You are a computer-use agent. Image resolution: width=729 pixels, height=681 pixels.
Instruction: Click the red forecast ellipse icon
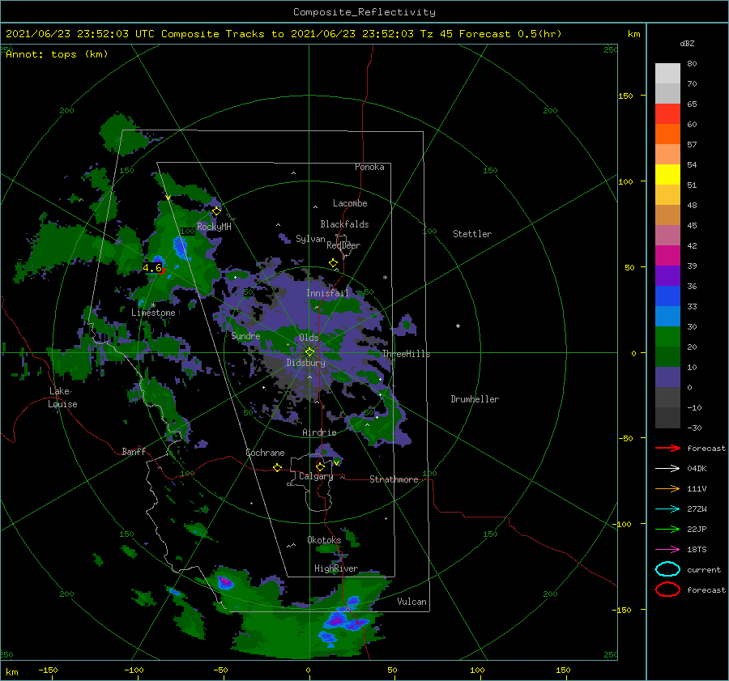click(x=667, y=589)
